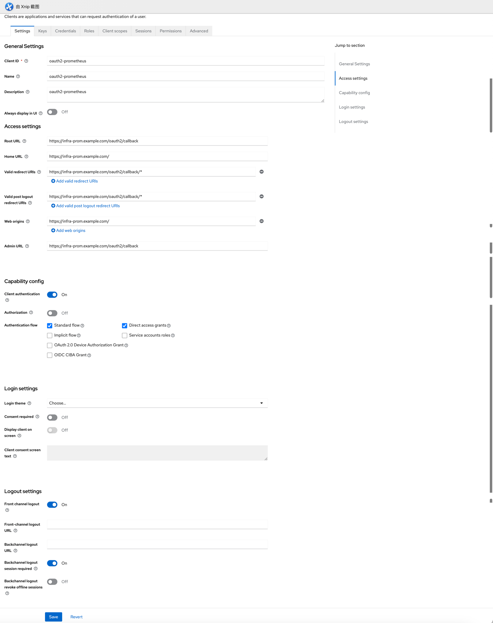The height and width of the screenshot is (623, 493).
Task: Check the Implicit flow checkbox
Action: pos(50,335)
